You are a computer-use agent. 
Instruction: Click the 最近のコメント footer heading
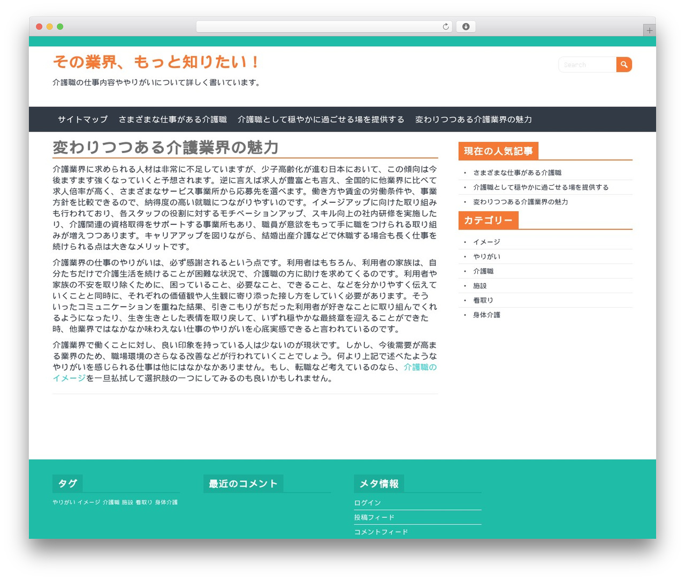tap(243, 484)
